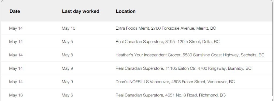Click the May 6 last day worked cell
The height and width of the screenshot is (101, 274).
pos(67,95)
